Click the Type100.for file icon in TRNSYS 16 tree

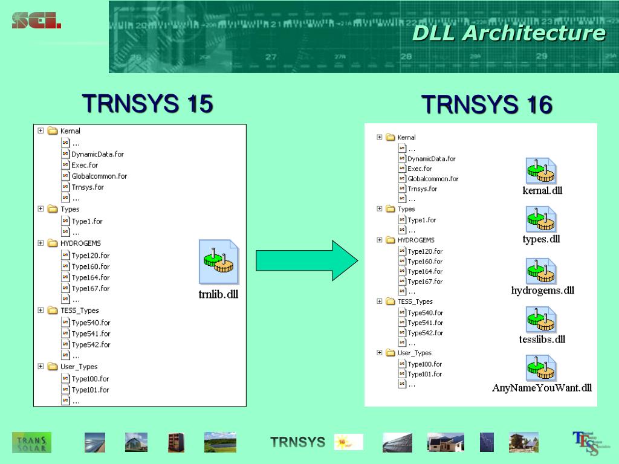402,364
